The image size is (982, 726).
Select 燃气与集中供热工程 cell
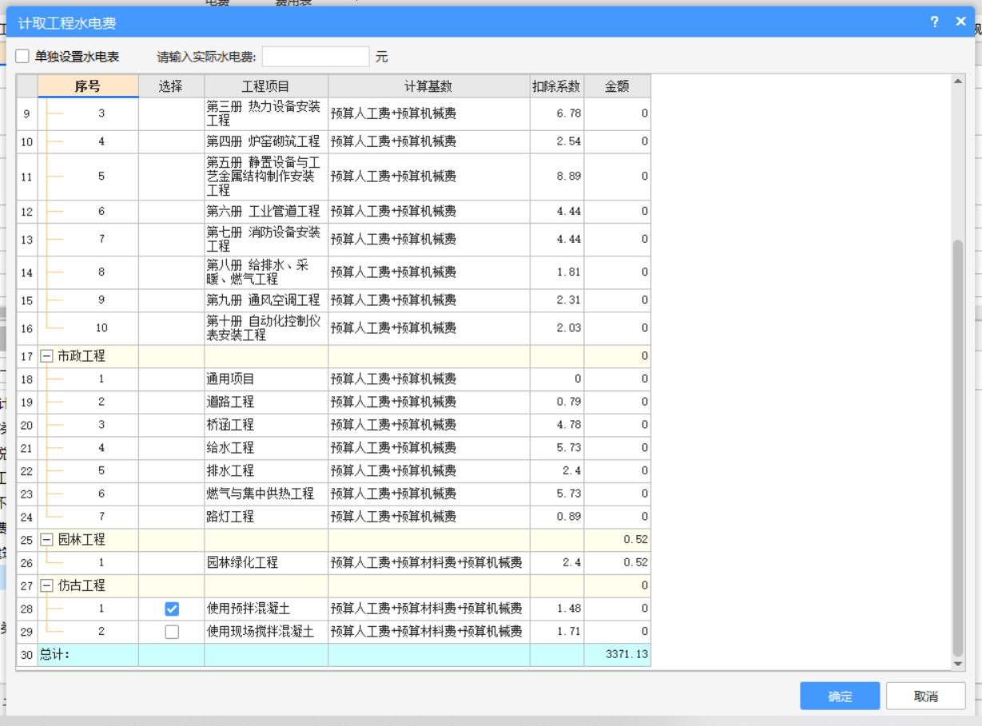pyautogui.click(x=266, y=494)
